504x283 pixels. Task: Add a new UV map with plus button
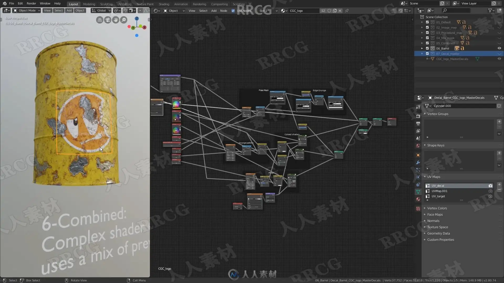[499, 184]
